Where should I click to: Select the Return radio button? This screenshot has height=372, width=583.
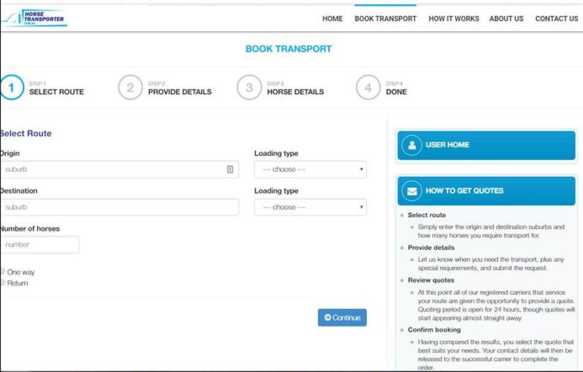pos(4,283)
